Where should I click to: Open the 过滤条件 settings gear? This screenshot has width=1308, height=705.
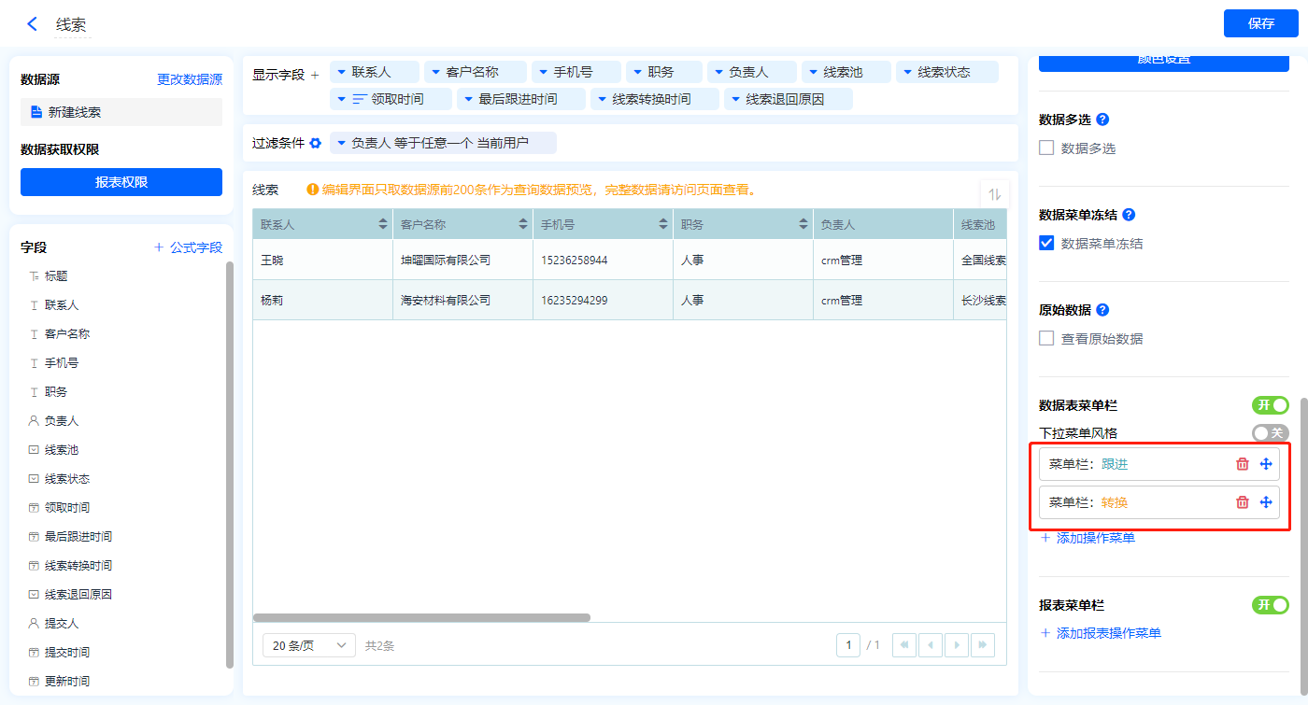[x=316, y=143]
